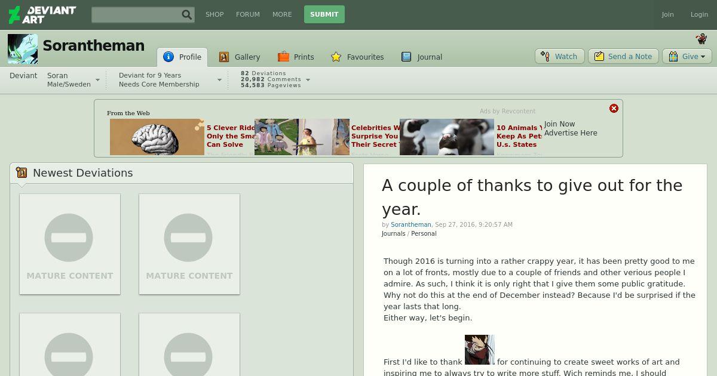Screen dimensions: 717x376
Task: Open the Give dropdown
Action: tap(687, 56)
